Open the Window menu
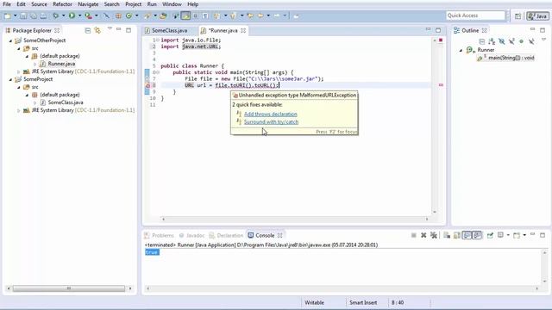552x310 pixels. [172, 4]
